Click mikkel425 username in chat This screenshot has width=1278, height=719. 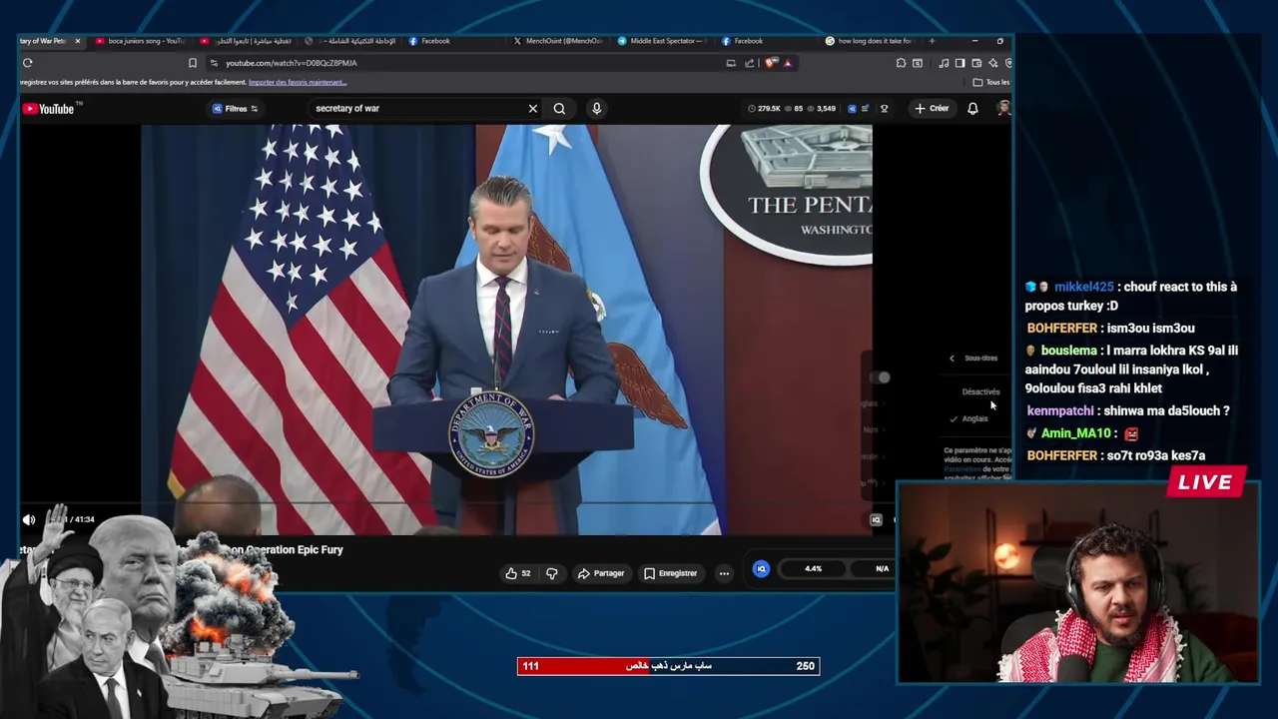point(1083,287)
